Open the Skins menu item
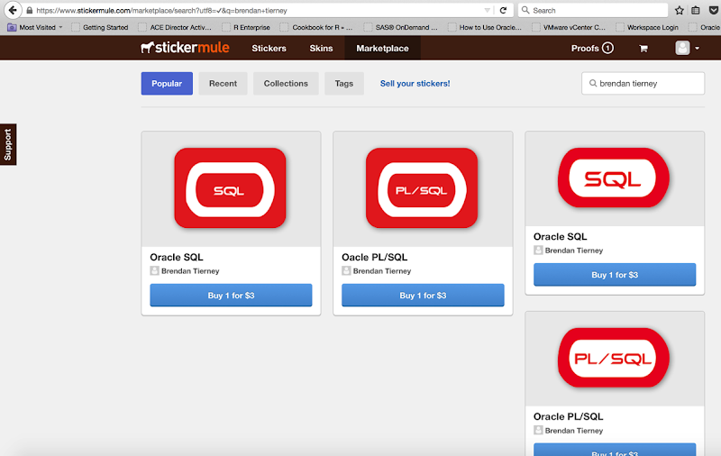Screen dimensions: 721x456 [321, 49]
